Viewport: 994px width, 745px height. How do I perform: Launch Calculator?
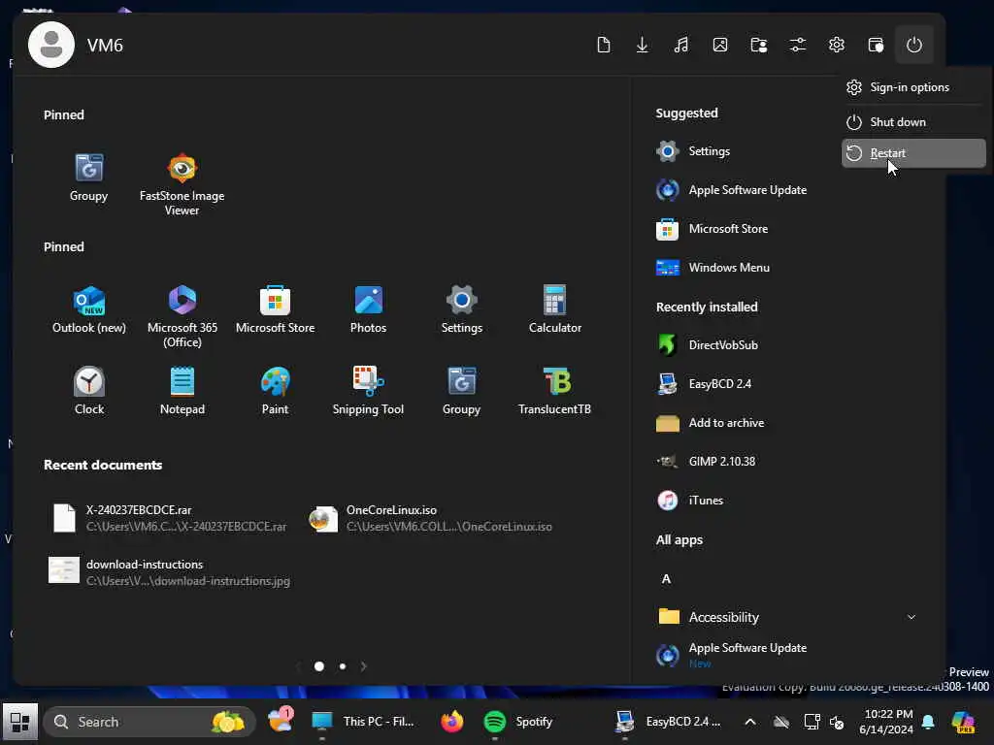pos(554,309)
